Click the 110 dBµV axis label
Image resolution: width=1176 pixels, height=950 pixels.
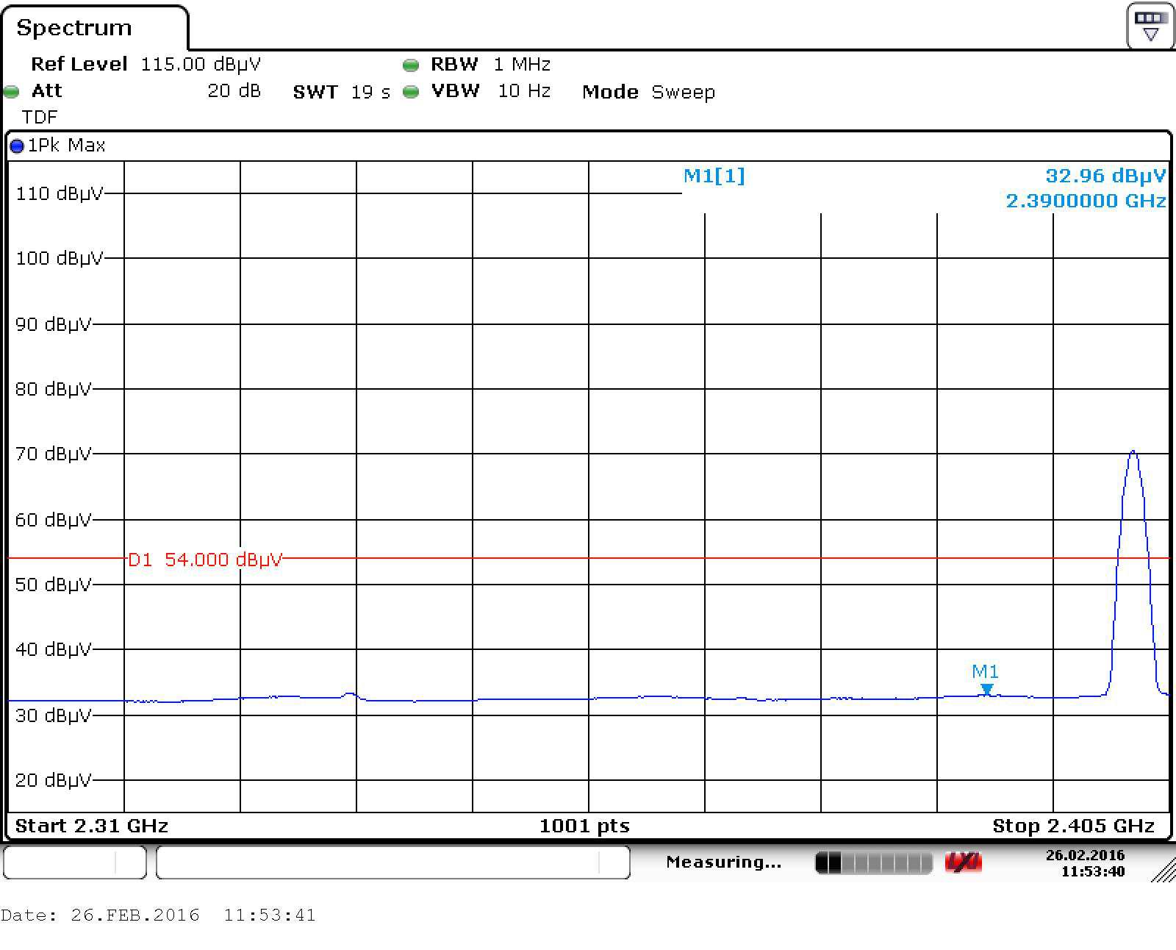point(59,193)
